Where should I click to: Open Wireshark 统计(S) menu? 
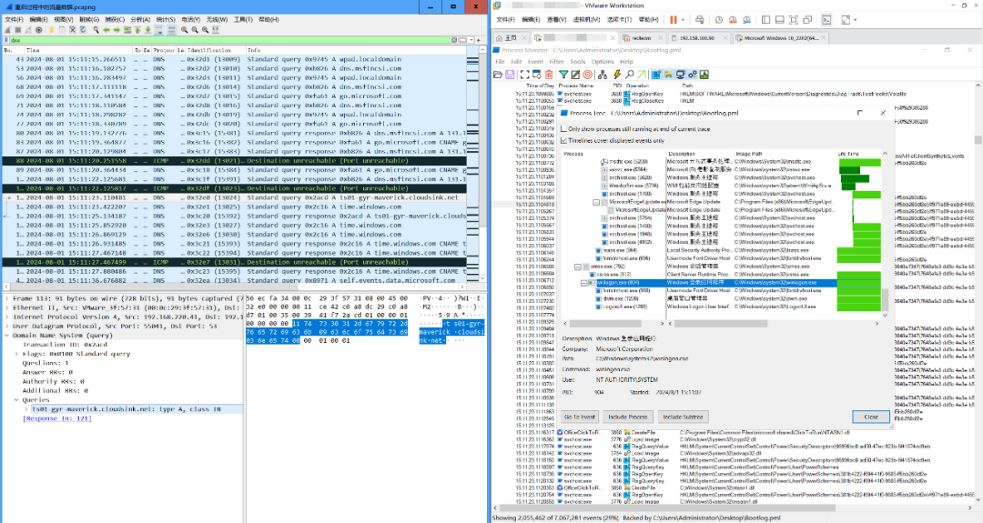pos(166,19)
